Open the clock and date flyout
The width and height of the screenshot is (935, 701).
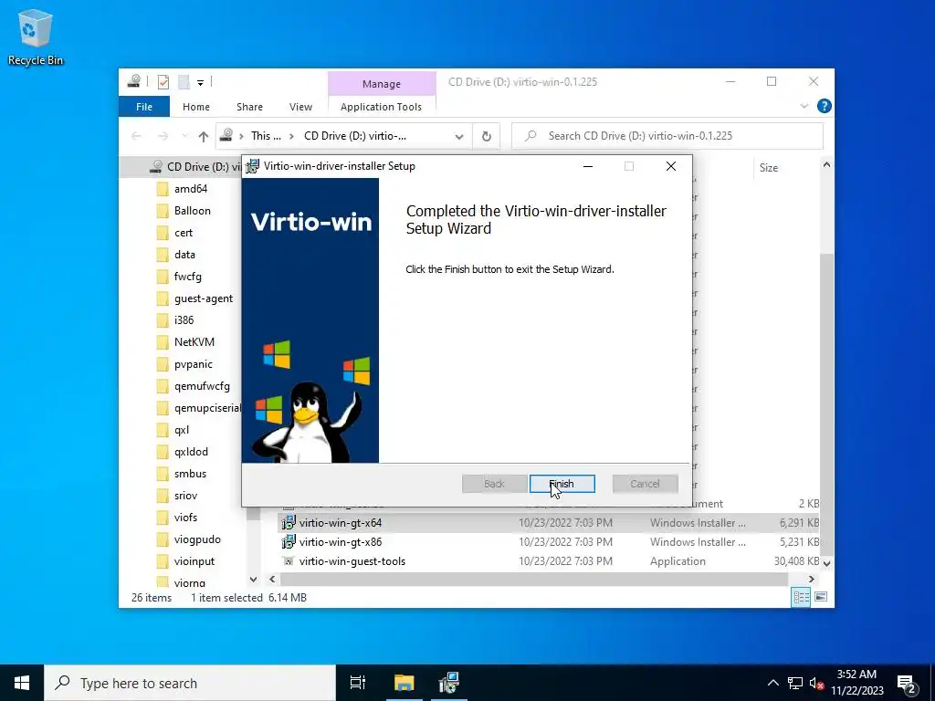(856, 683)
